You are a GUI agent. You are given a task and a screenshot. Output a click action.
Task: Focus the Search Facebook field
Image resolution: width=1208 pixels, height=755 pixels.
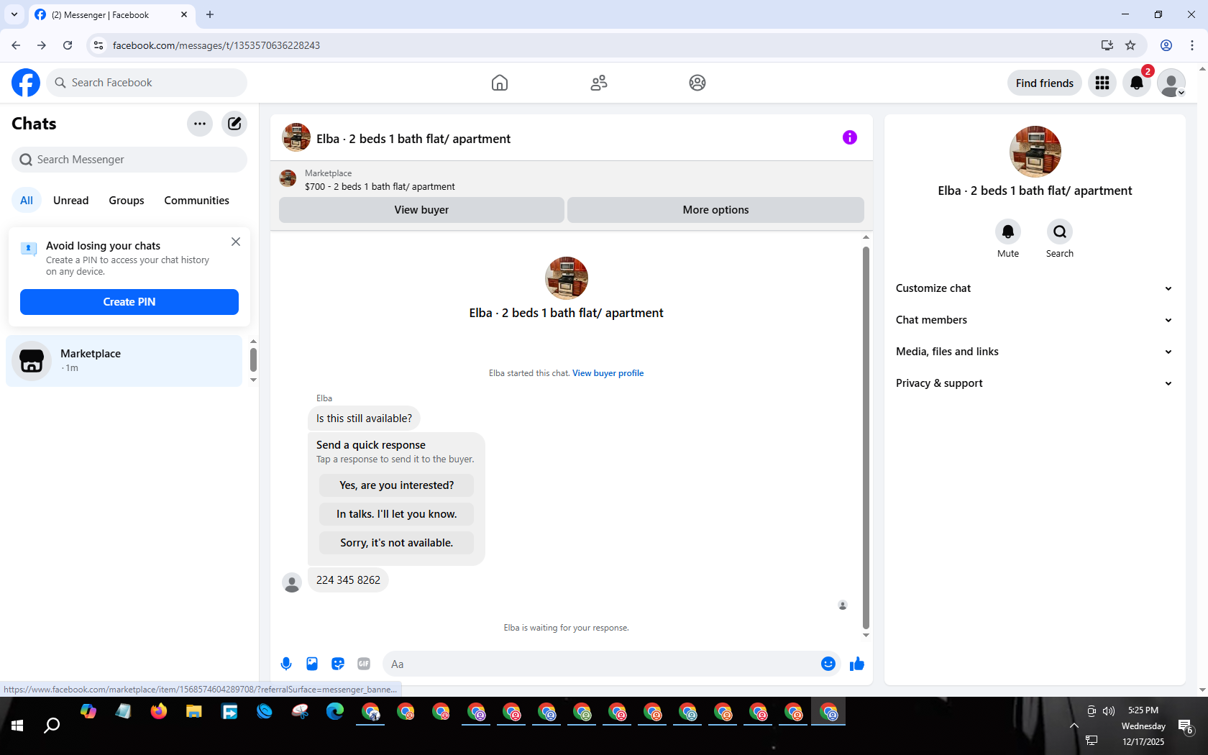(147, 83)
